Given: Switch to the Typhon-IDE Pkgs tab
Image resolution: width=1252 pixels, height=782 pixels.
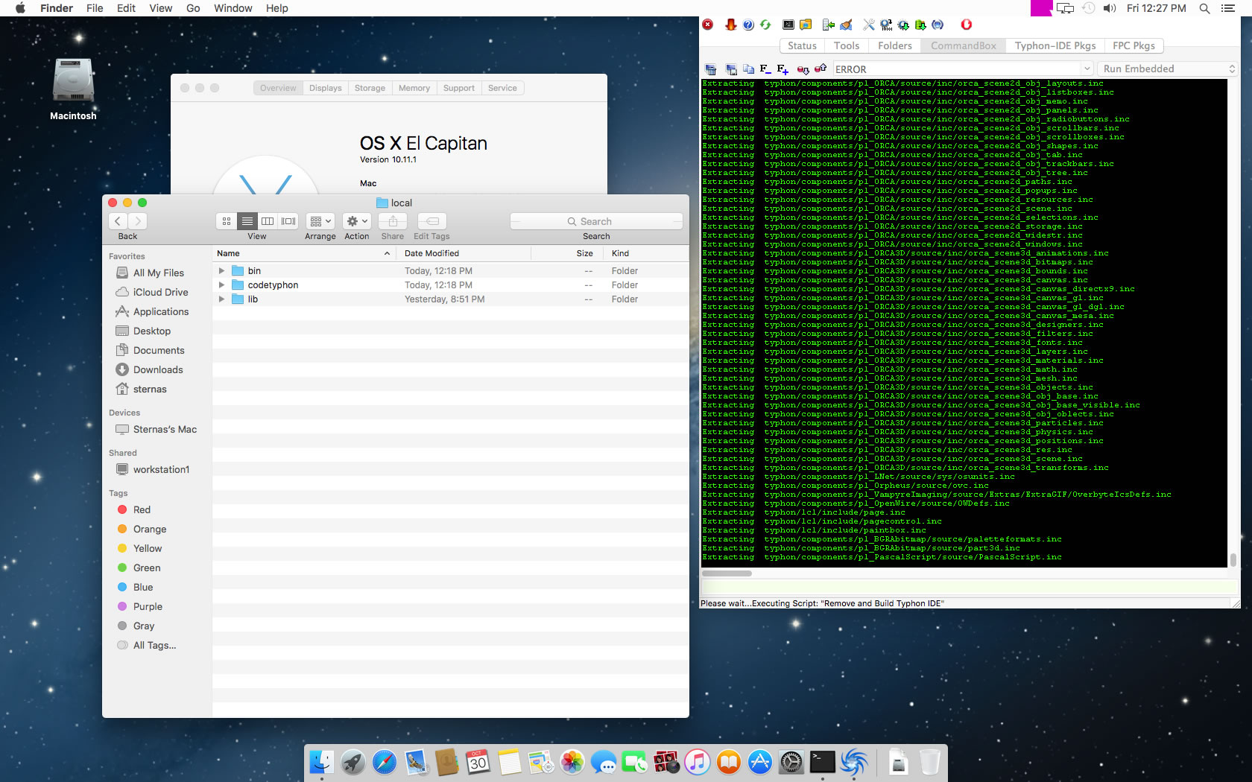Looking at the screenshot, I should (x=1055, y=45).
